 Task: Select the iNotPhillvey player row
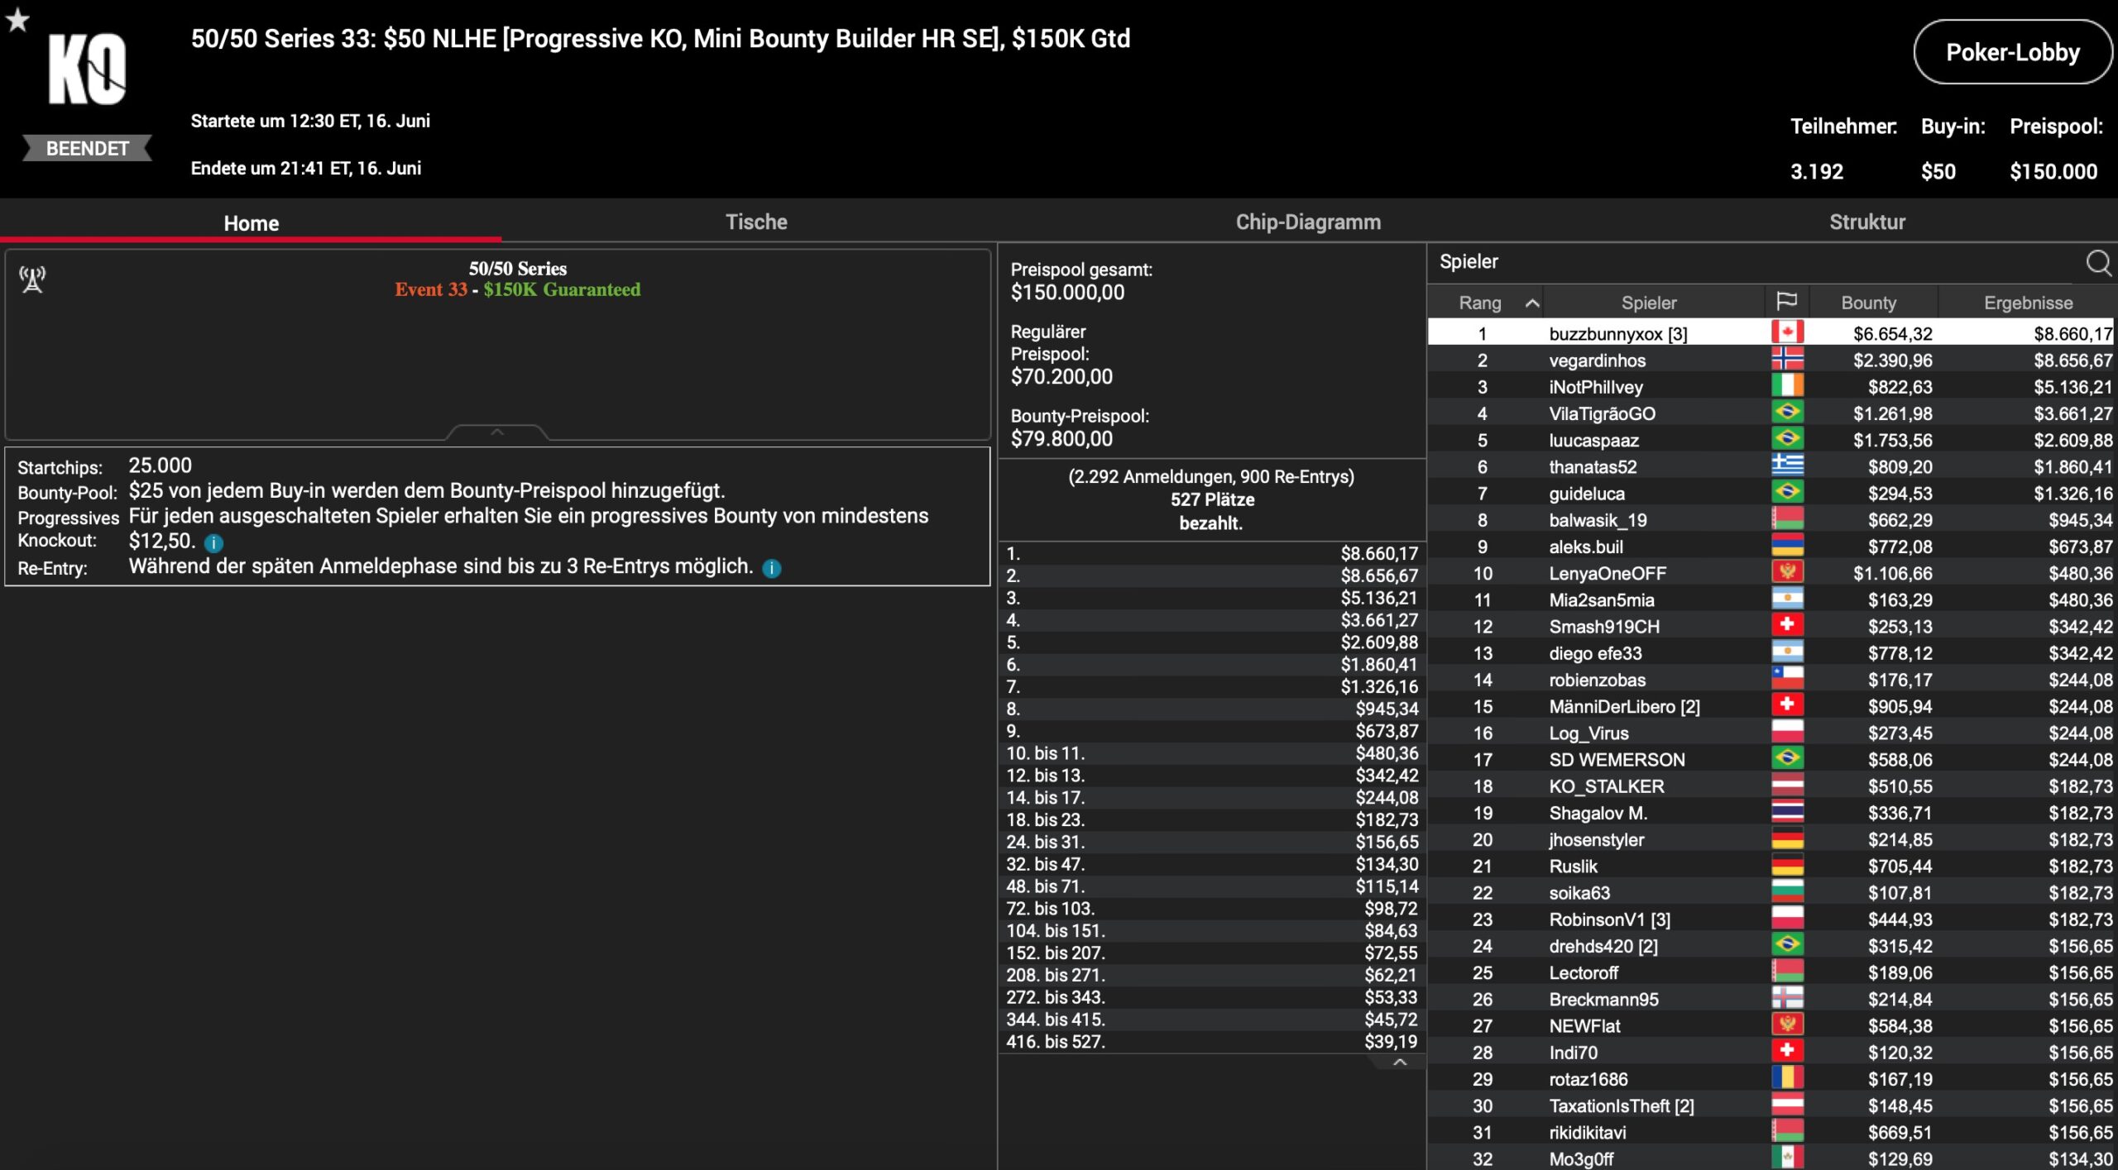[x=1595, y=387]
